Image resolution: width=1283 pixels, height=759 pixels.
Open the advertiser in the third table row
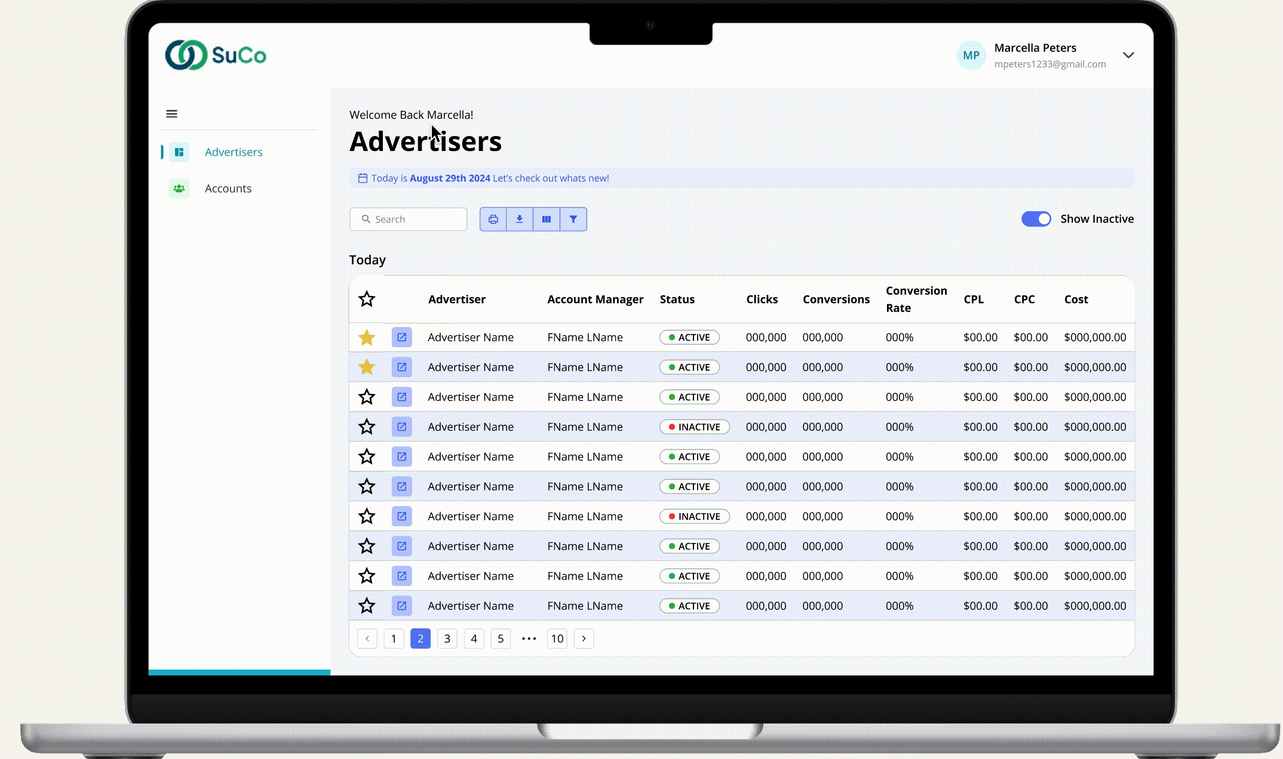[x=402, y=397]
